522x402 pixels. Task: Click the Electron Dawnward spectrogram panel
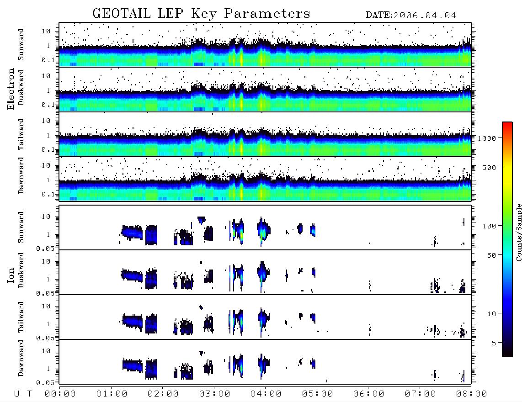pos(265,179)
